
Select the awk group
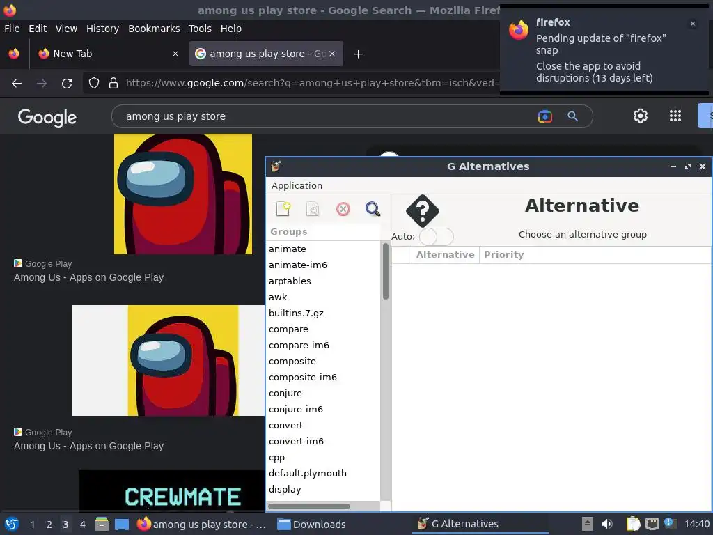click(278, 297)
